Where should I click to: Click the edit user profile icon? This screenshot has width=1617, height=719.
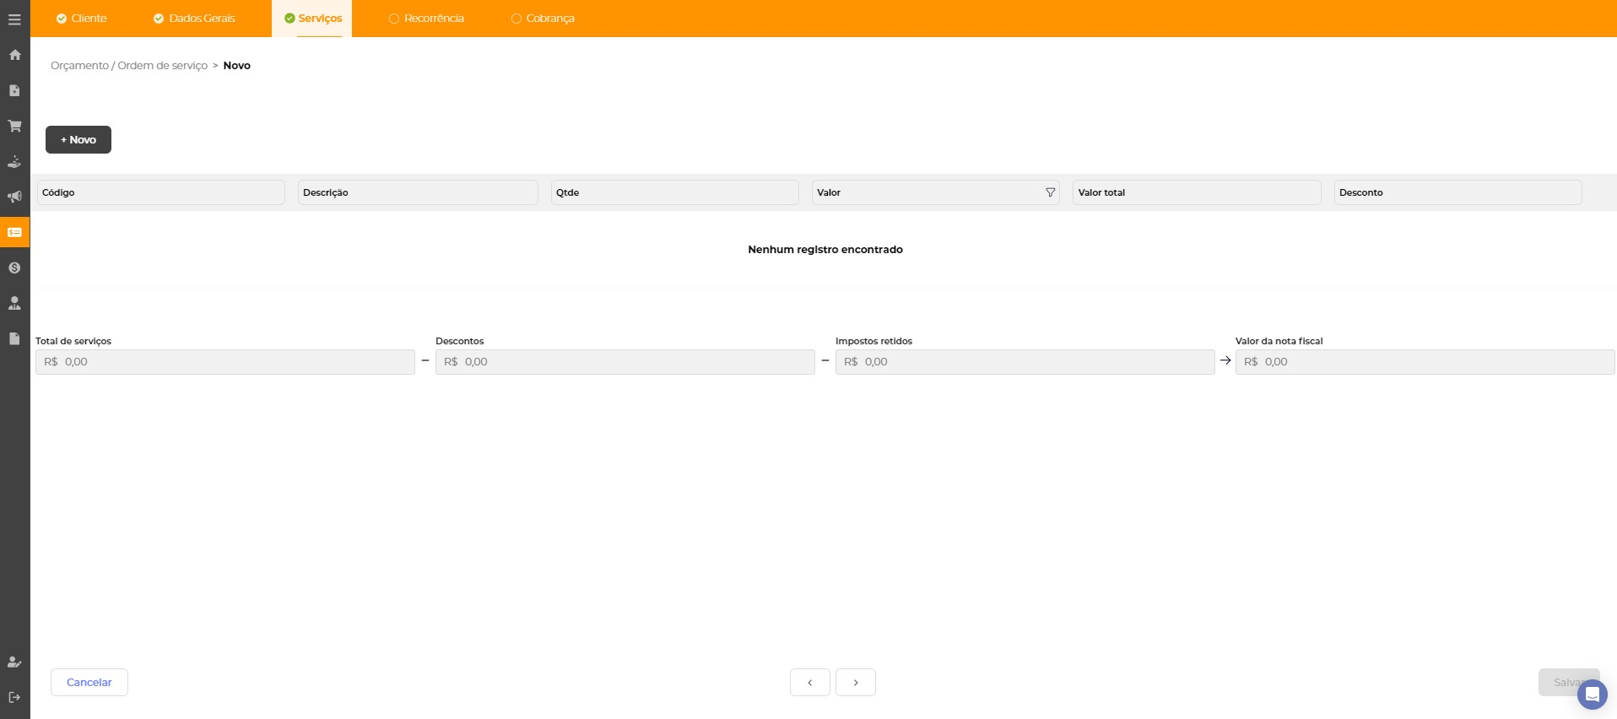click(x=14, y=662)
